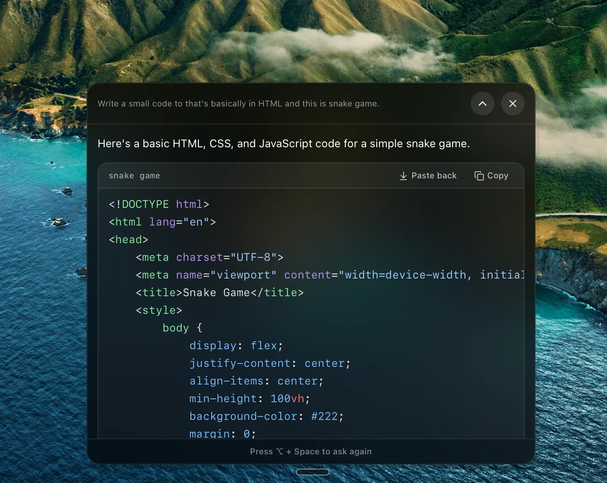Click the Paste back button
Image resolution: width=607 pixels, height=483 pixels.
click(428, 175)
